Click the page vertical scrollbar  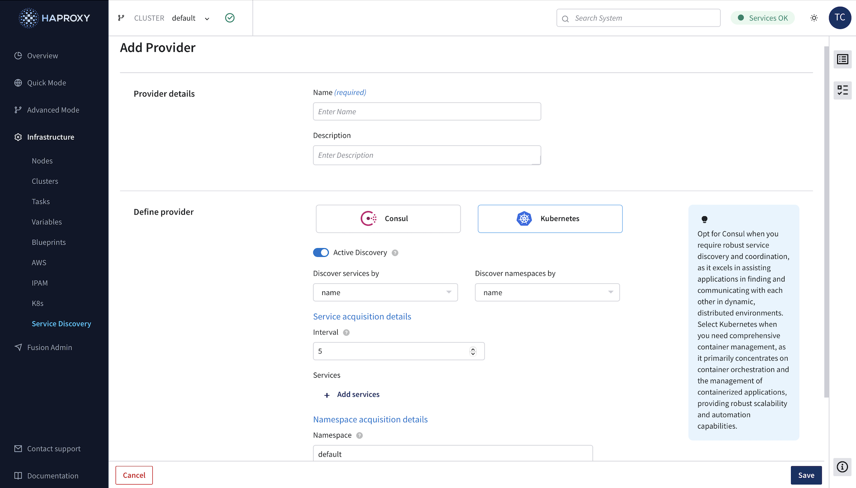[826, 222]
